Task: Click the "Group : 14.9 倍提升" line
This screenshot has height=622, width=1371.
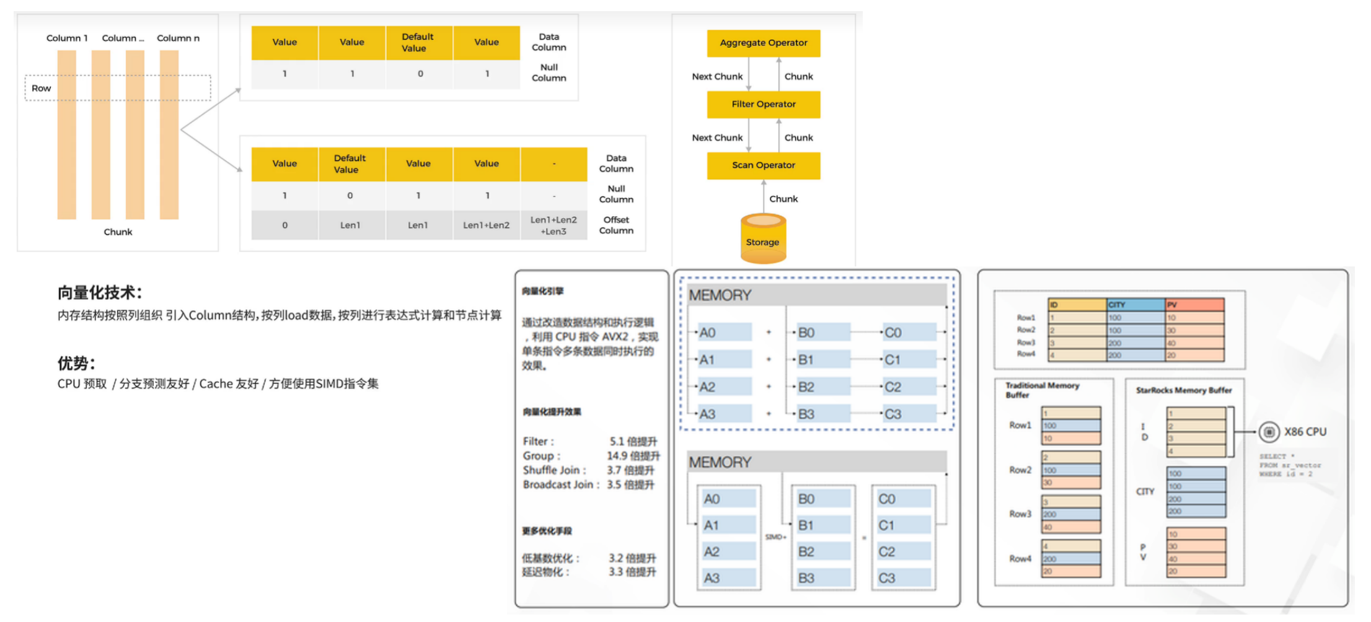Action: pos(591,456)
